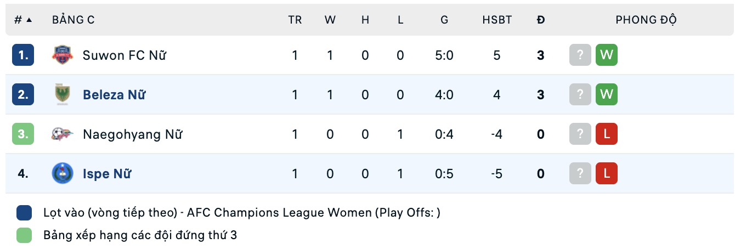Sort the table by points column Đ
Screen dimensions: 735x249
coord(541,20)
